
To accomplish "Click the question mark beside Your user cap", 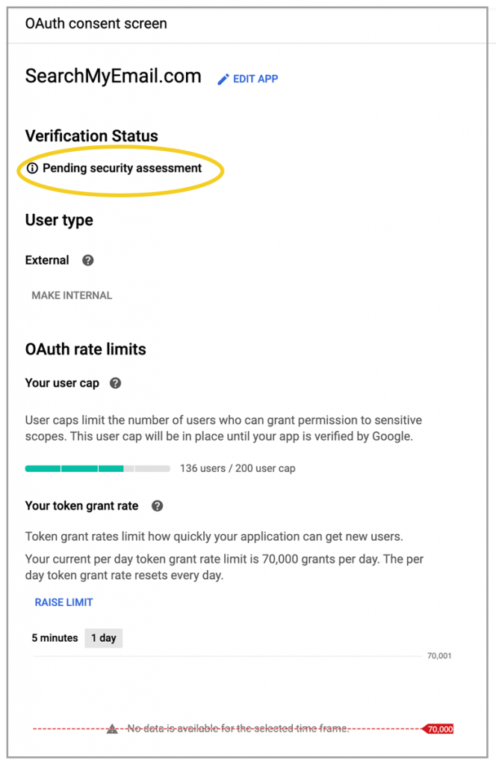I will (x=116, y=383).
